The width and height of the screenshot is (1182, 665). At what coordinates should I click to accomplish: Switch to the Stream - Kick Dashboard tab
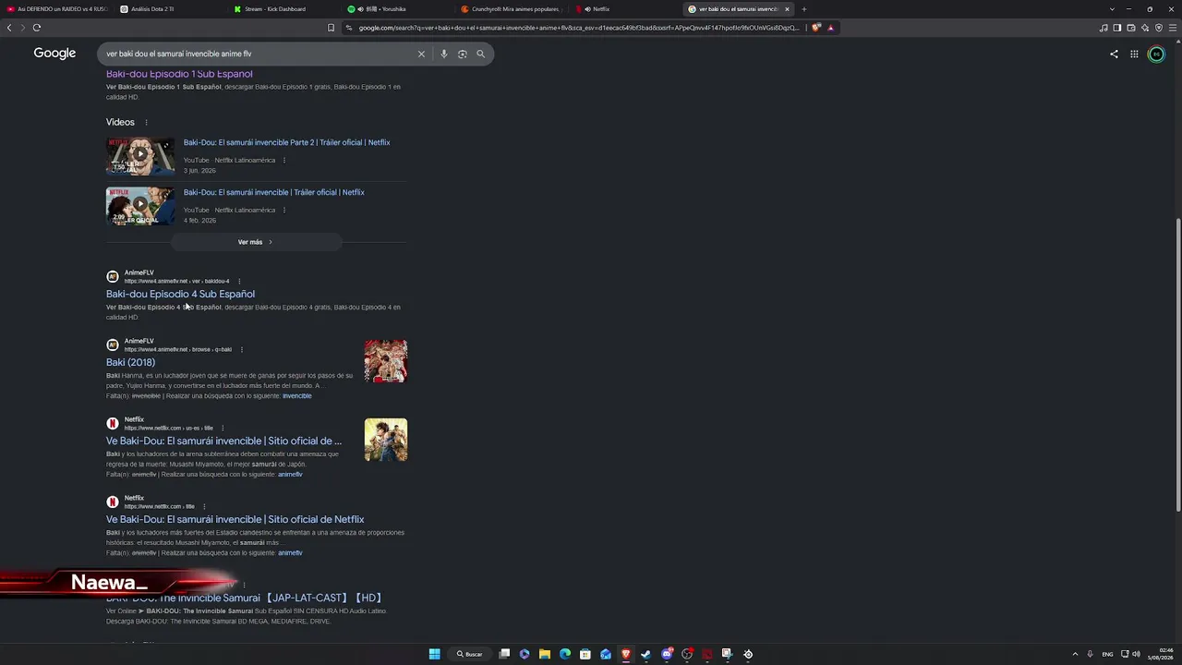(283, 9)
